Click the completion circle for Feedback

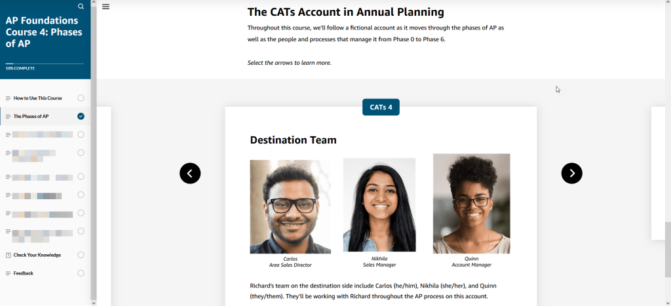point(81,273)
